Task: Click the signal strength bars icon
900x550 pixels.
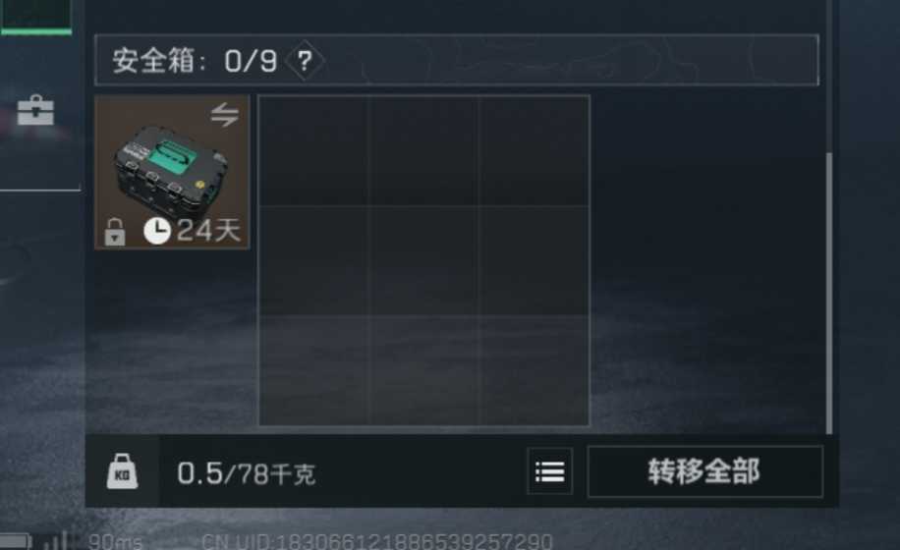Action: tap(56, 541)
